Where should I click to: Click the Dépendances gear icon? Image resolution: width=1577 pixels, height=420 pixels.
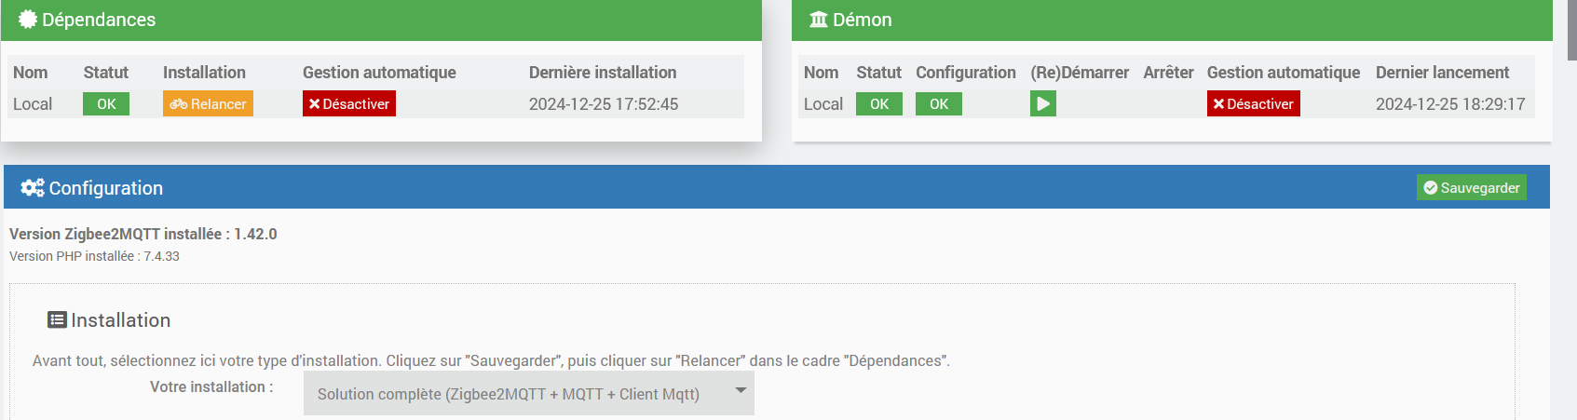pos(28,20)
